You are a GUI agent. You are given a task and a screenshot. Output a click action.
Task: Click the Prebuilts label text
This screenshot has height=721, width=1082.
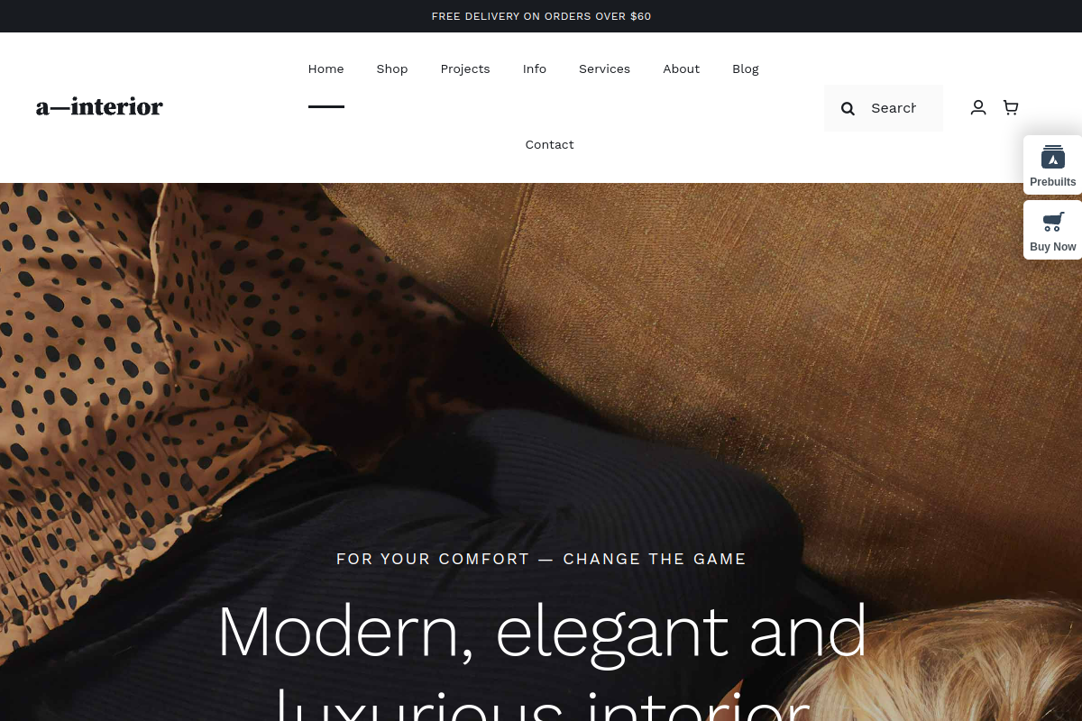pyautogui.click(x=1053, y=182)
